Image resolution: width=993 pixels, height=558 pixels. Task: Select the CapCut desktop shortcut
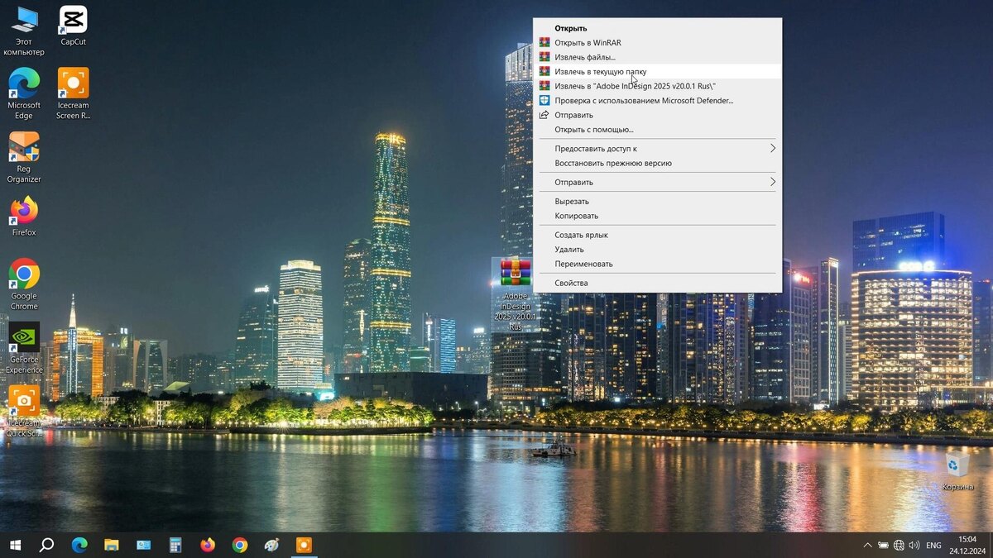tap(73, 26)
